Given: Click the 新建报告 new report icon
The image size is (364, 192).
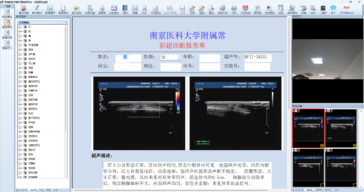Looking at the screenshot, I should pos(63,10).
